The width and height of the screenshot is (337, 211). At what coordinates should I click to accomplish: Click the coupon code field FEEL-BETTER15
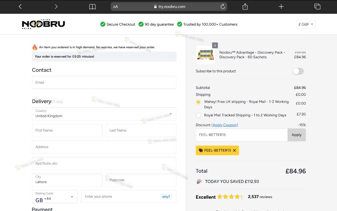tap(242, 135)
